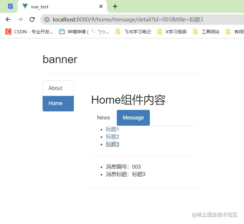Open the 标题2 message link

tap(113, 137)
